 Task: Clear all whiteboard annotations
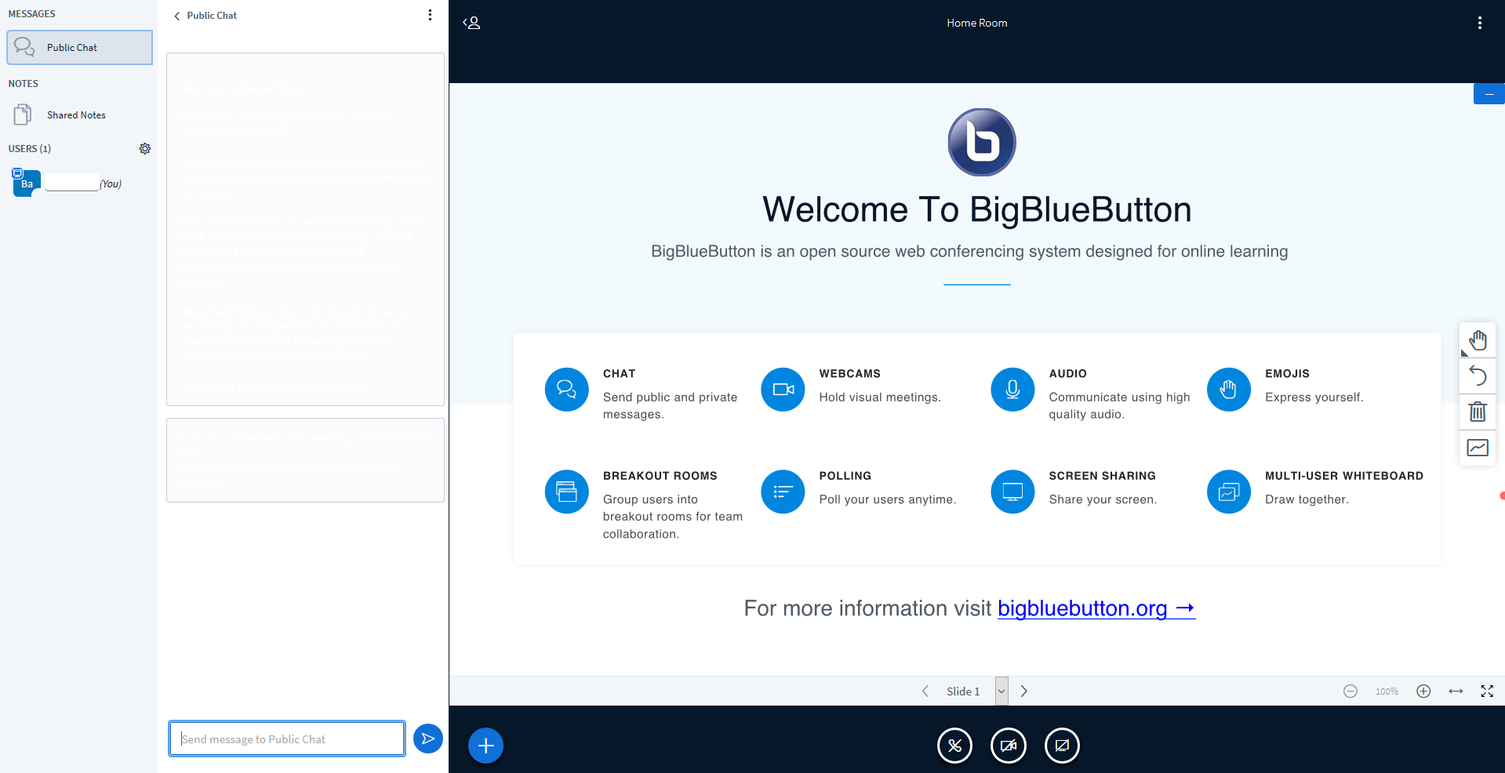pos(1477,412)
